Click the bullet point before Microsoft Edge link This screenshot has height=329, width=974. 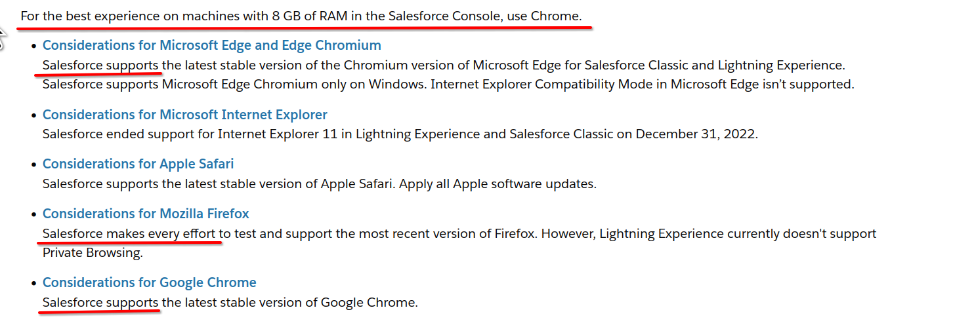point(35,46)
